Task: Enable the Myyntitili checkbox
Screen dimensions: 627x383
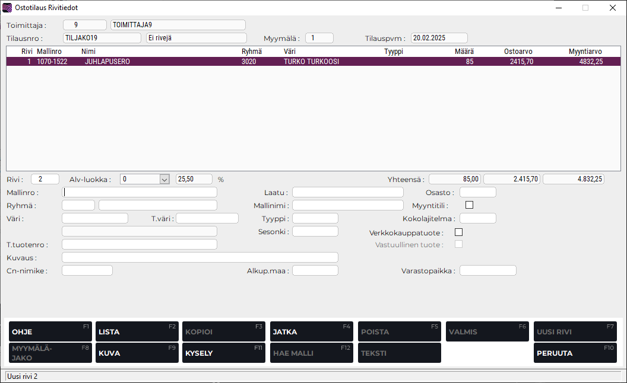Action: [x=470, y=205]
